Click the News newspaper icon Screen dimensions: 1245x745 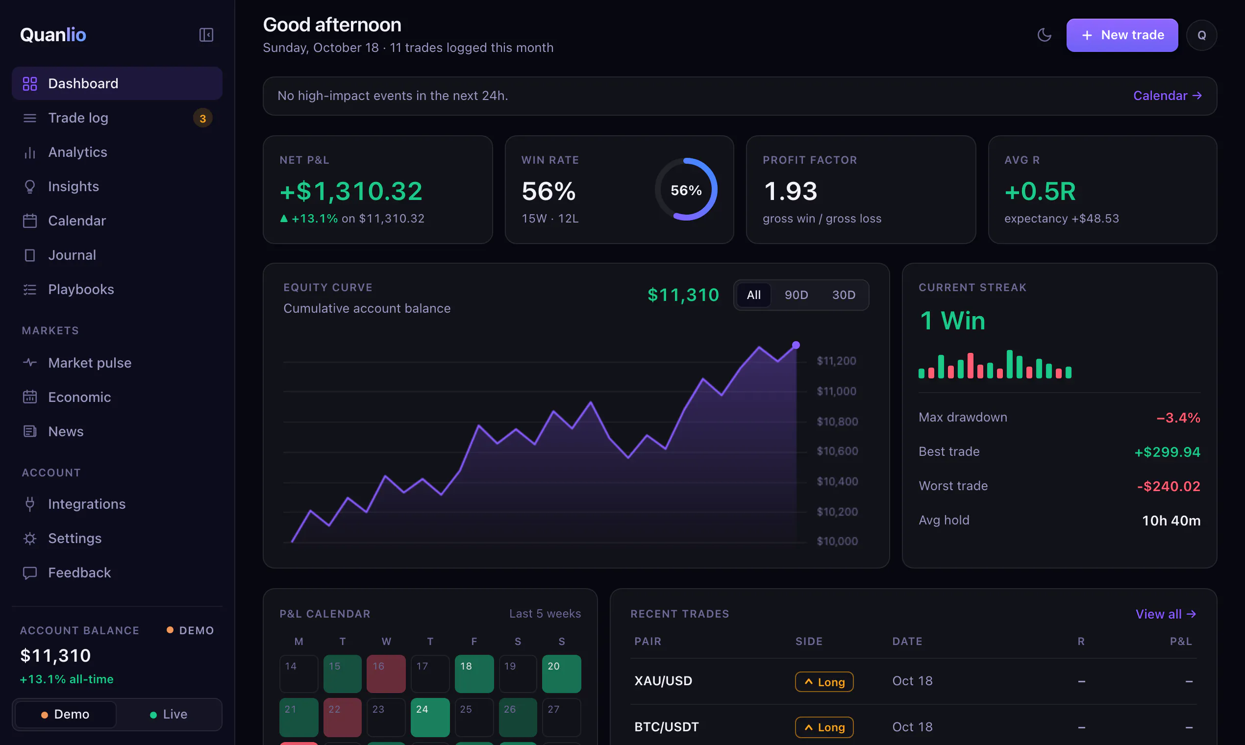pyautogui.click(x=30, y=431)
